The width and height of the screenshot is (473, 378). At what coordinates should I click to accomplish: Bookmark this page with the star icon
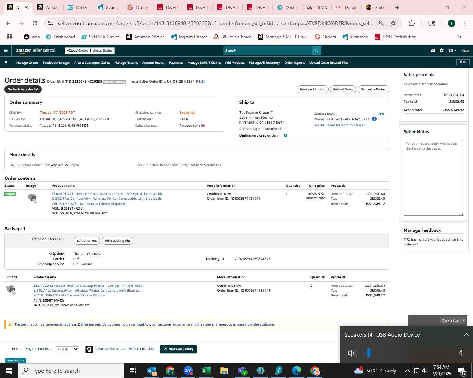(x=393, y=23)
